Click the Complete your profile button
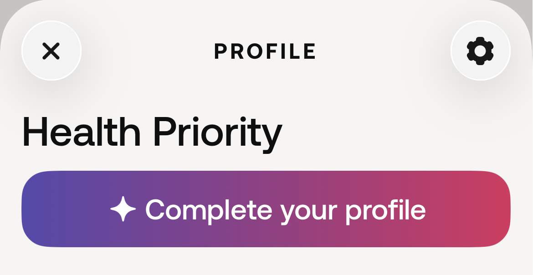Screen dimensions: 533x275 click(x=266, y=209)
